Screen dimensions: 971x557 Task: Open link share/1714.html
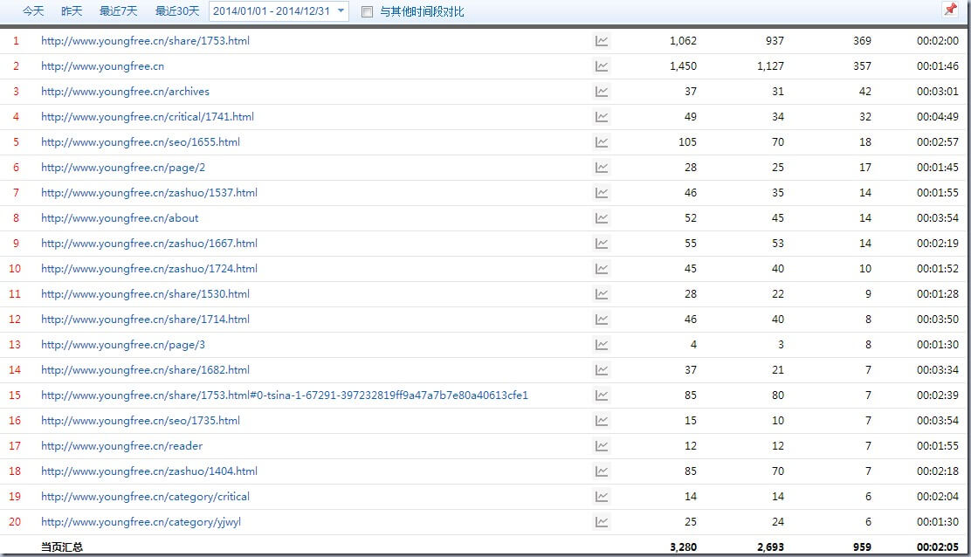tap(146, 320)
